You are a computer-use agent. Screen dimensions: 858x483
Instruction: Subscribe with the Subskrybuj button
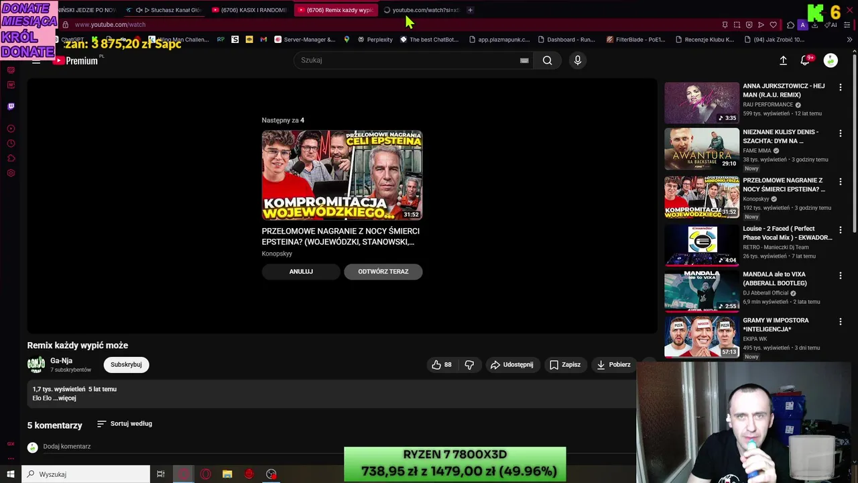tap(126, 364)
